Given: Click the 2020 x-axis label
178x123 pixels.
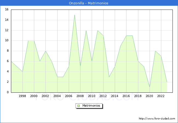Looking at the screenshot, I should click(x=150, y=96).
